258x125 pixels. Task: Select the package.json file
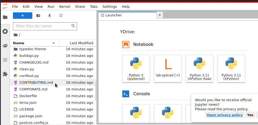pos(53,116)
